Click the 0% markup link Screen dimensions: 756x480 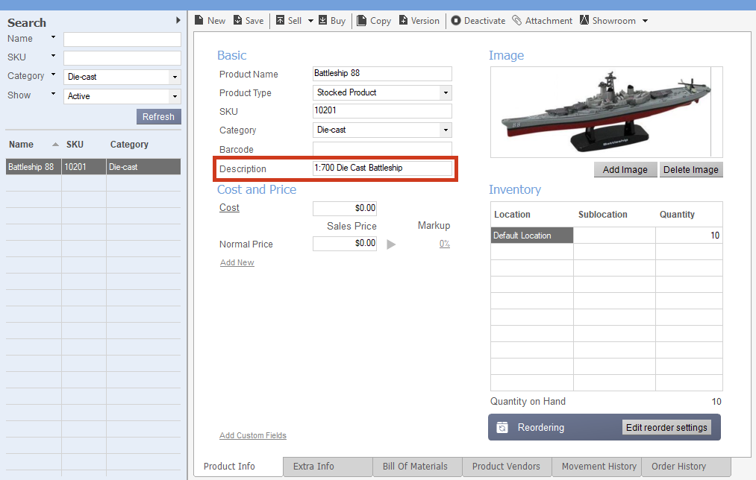[445, 244]
